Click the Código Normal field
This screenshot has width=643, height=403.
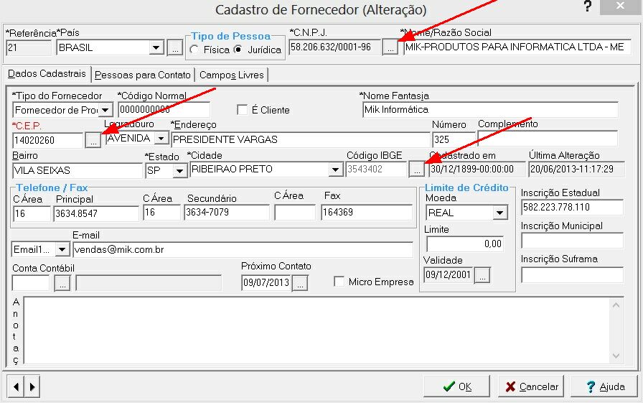164,110
